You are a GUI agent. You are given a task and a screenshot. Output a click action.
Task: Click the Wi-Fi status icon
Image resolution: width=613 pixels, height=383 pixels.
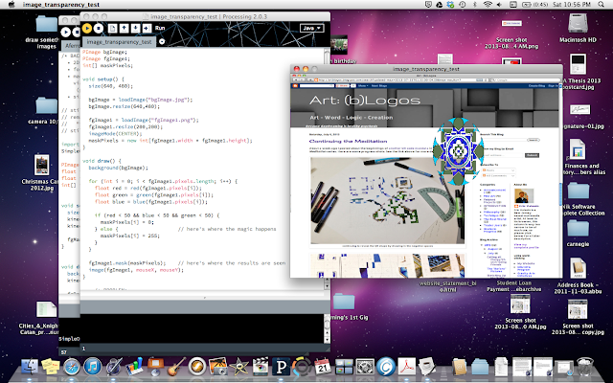(x=488, y=4)
